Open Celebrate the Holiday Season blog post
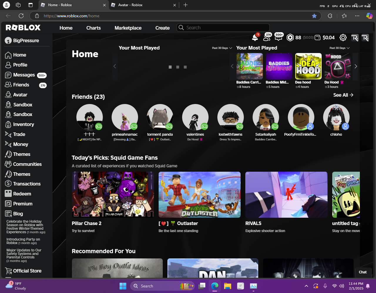376x293 pixels. (26, 227)
